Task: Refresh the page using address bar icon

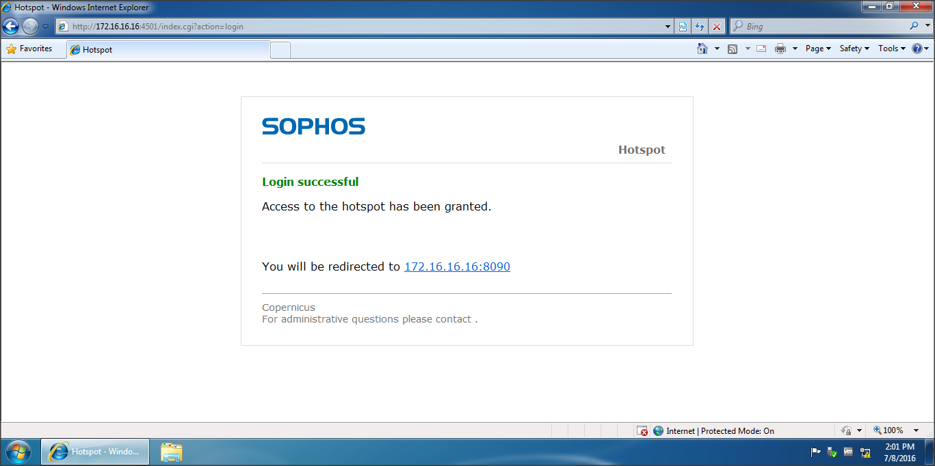Action: pyautogui.click(x=700, y=27)
